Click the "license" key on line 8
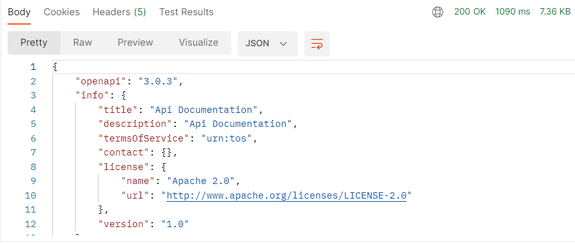Viewport: 575px width, 243px height. (x=124, y=167)
